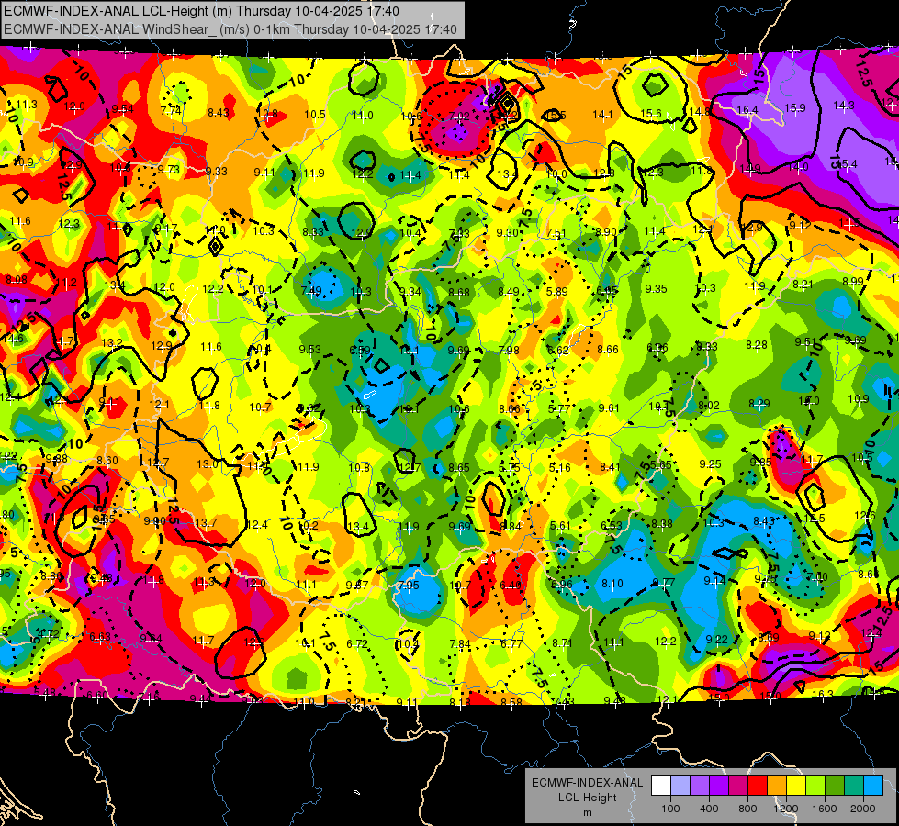Image resolution: width=899 pixels, height=826 pixels.
Task: Click the sky blue legend swatch
Action: (872, 785)
